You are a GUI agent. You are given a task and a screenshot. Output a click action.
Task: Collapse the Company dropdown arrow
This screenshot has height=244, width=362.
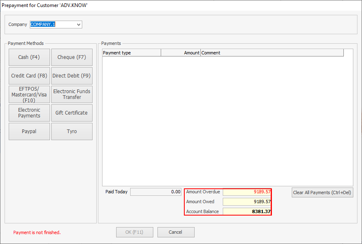[79, 24]
